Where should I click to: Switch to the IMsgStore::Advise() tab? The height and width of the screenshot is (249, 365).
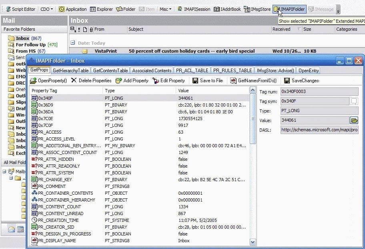(275, 71)
